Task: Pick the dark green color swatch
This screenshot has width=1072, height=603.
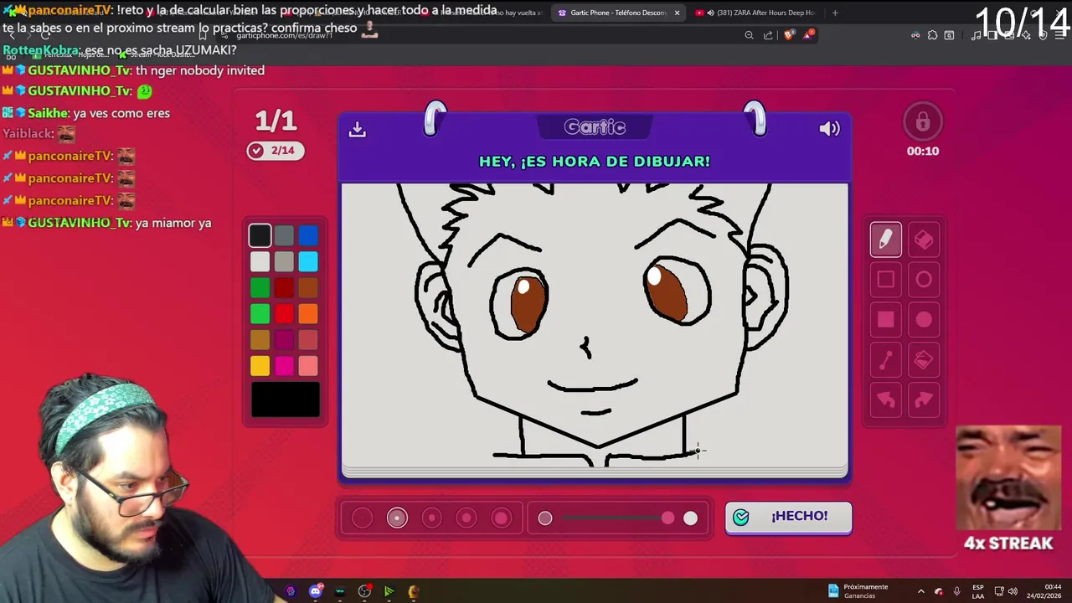Action: click(260, 288)
